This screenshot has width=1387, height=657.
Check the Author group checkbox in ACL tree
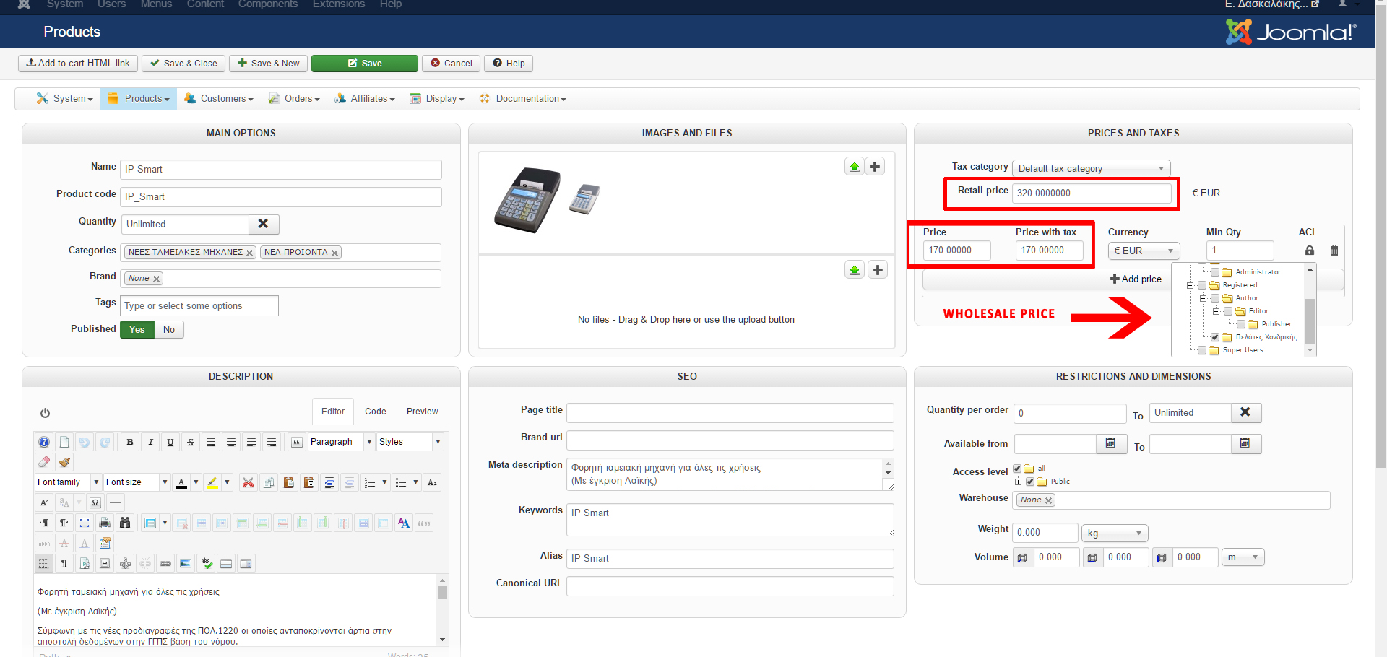1215,298
